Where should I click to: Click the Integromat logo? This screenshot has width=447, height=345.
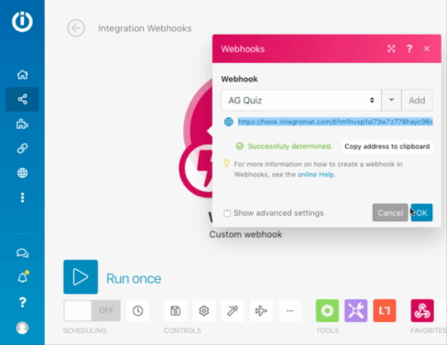point(22,22)
